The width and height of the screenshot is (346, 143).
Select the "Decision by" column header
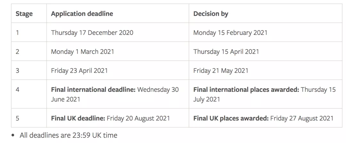coord(211,14)
